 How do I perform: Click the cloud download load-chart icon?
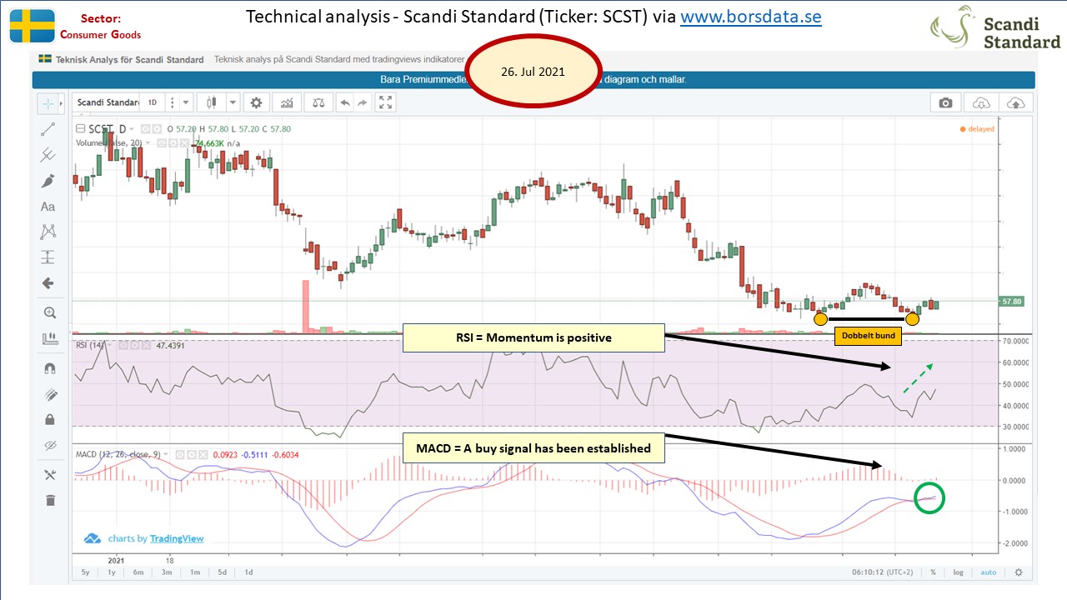pyautogui.click(x=981, y=102)
